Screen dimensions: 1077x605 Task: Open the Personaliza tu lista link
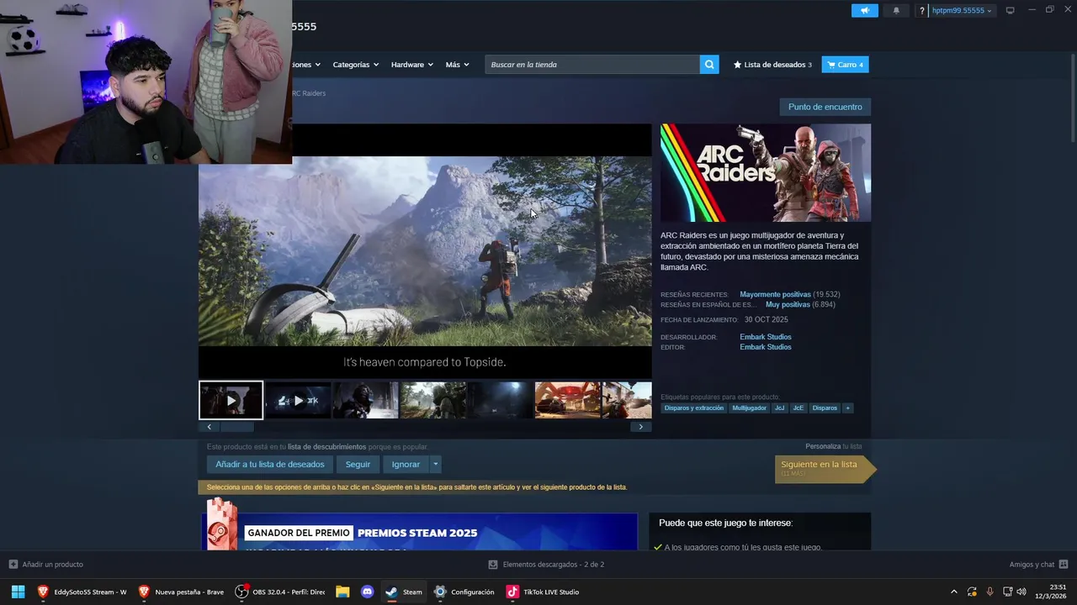click(833, 446)
